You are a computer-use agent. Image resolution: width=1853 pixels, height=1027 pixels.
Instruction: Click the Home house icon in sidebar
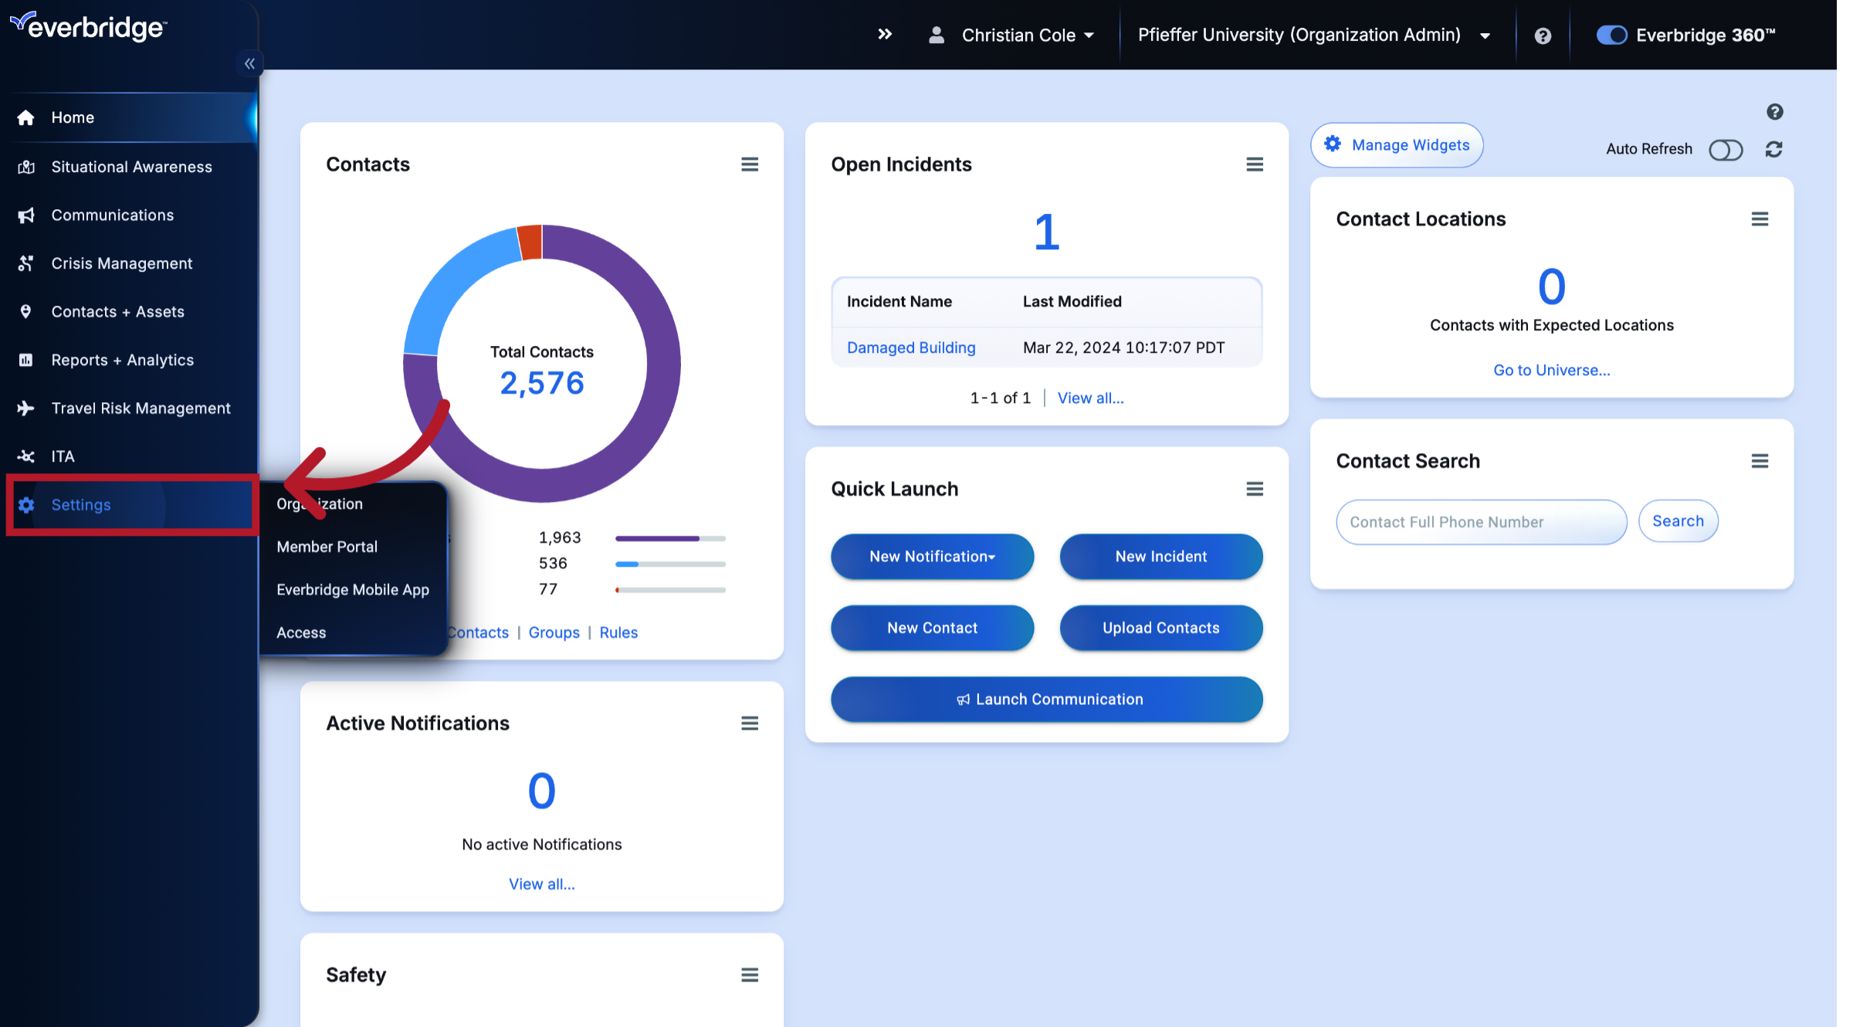[25, 117]
